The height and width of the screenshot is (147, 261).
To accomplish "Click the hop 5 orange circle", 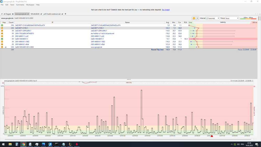I will tap(2, 36).
